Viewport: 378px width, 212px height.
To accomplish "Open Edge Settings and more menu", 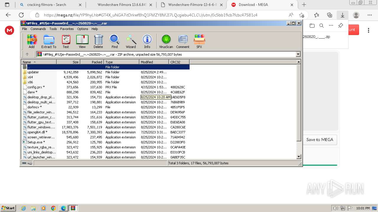I will pos(370,15).
